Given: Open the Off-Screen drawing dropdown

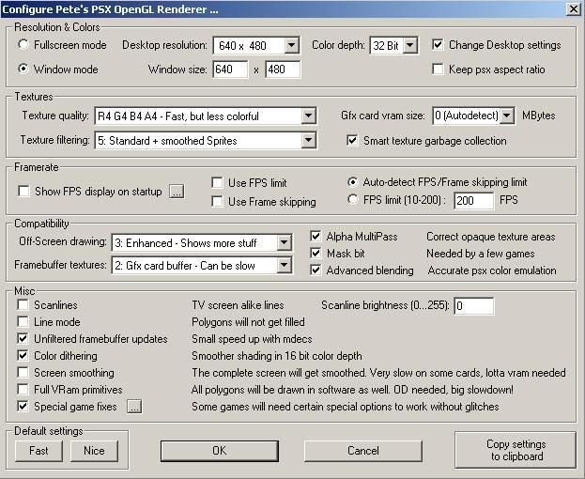Looking at the screenshot, I should coord(285,242).
